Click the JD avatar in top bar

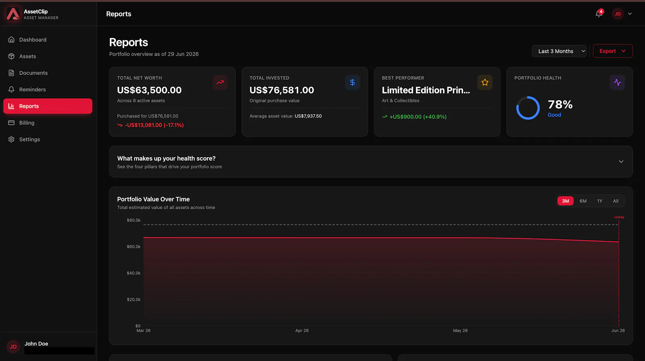tap(618, 14)
